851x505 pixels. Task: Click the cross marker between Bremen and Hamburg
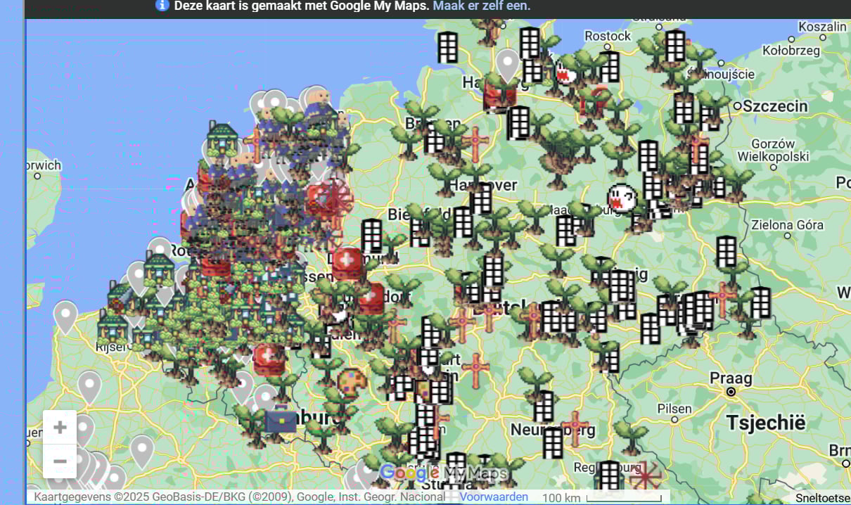tap(475, 143)
